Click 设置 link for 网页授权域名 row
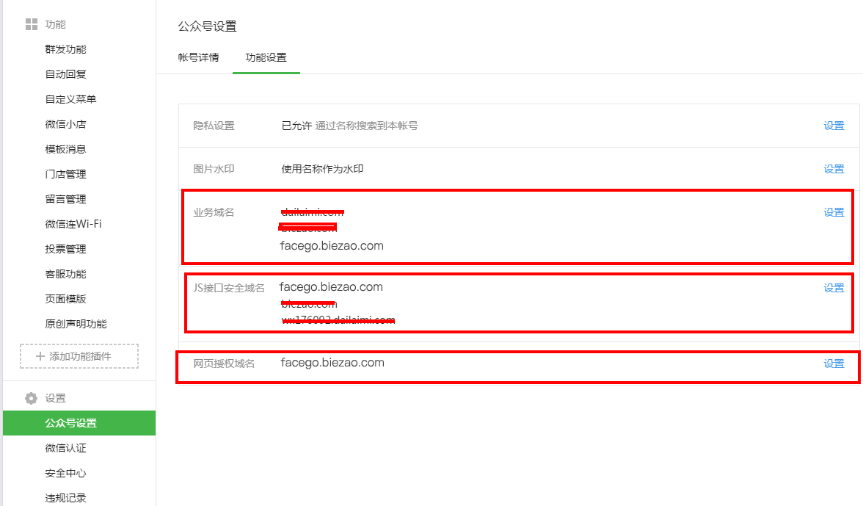This screenshot has width=863, height=506. click(x=834, y=364)
